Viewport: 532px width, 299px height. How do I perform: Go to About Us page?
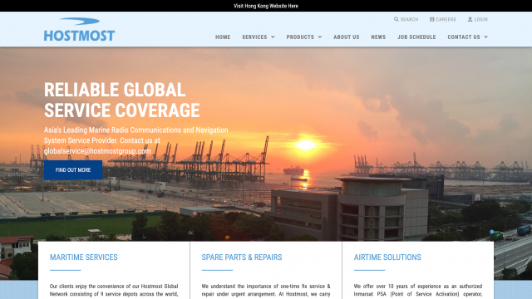pos(347,37)
